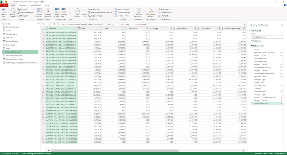This screenshot has width=287, height=155.
Task: Open the Manage query button
Action: [23, 16]
